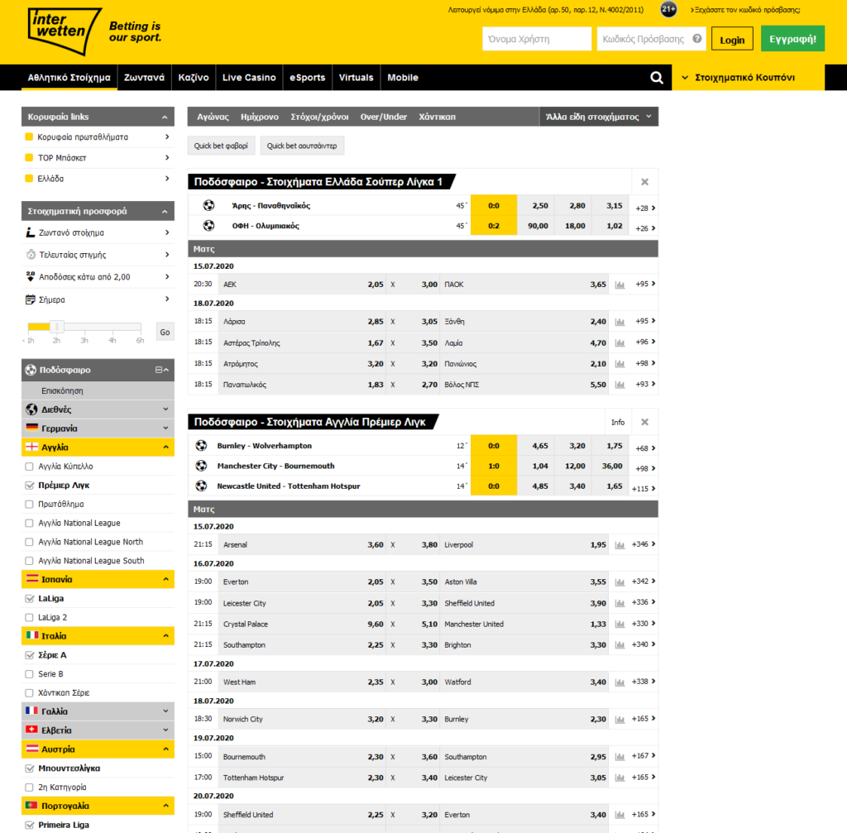Click the Ελβετία flag icon
The height and width of the screenshot is (833, 847).
(x=32, y=730)
